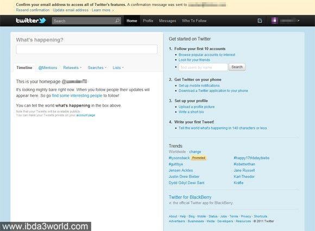Open the Jobs footer link

point(223,216)
